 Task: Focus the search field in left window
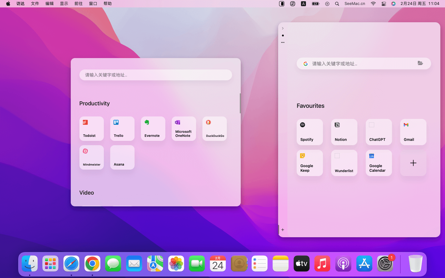155,75
